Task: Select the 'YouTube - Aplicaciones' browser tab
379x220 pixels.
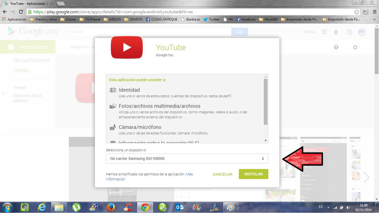Action: tap(28, 4)
